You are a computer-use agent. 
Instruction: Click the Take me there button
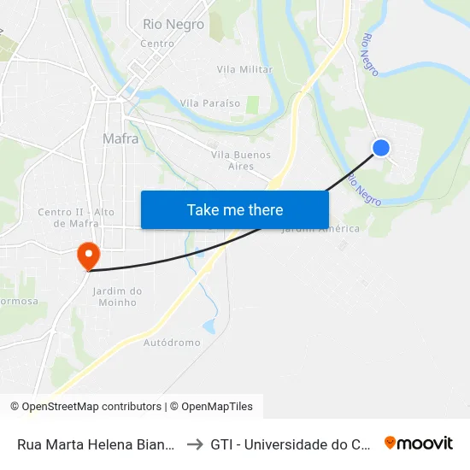[235, 209]
